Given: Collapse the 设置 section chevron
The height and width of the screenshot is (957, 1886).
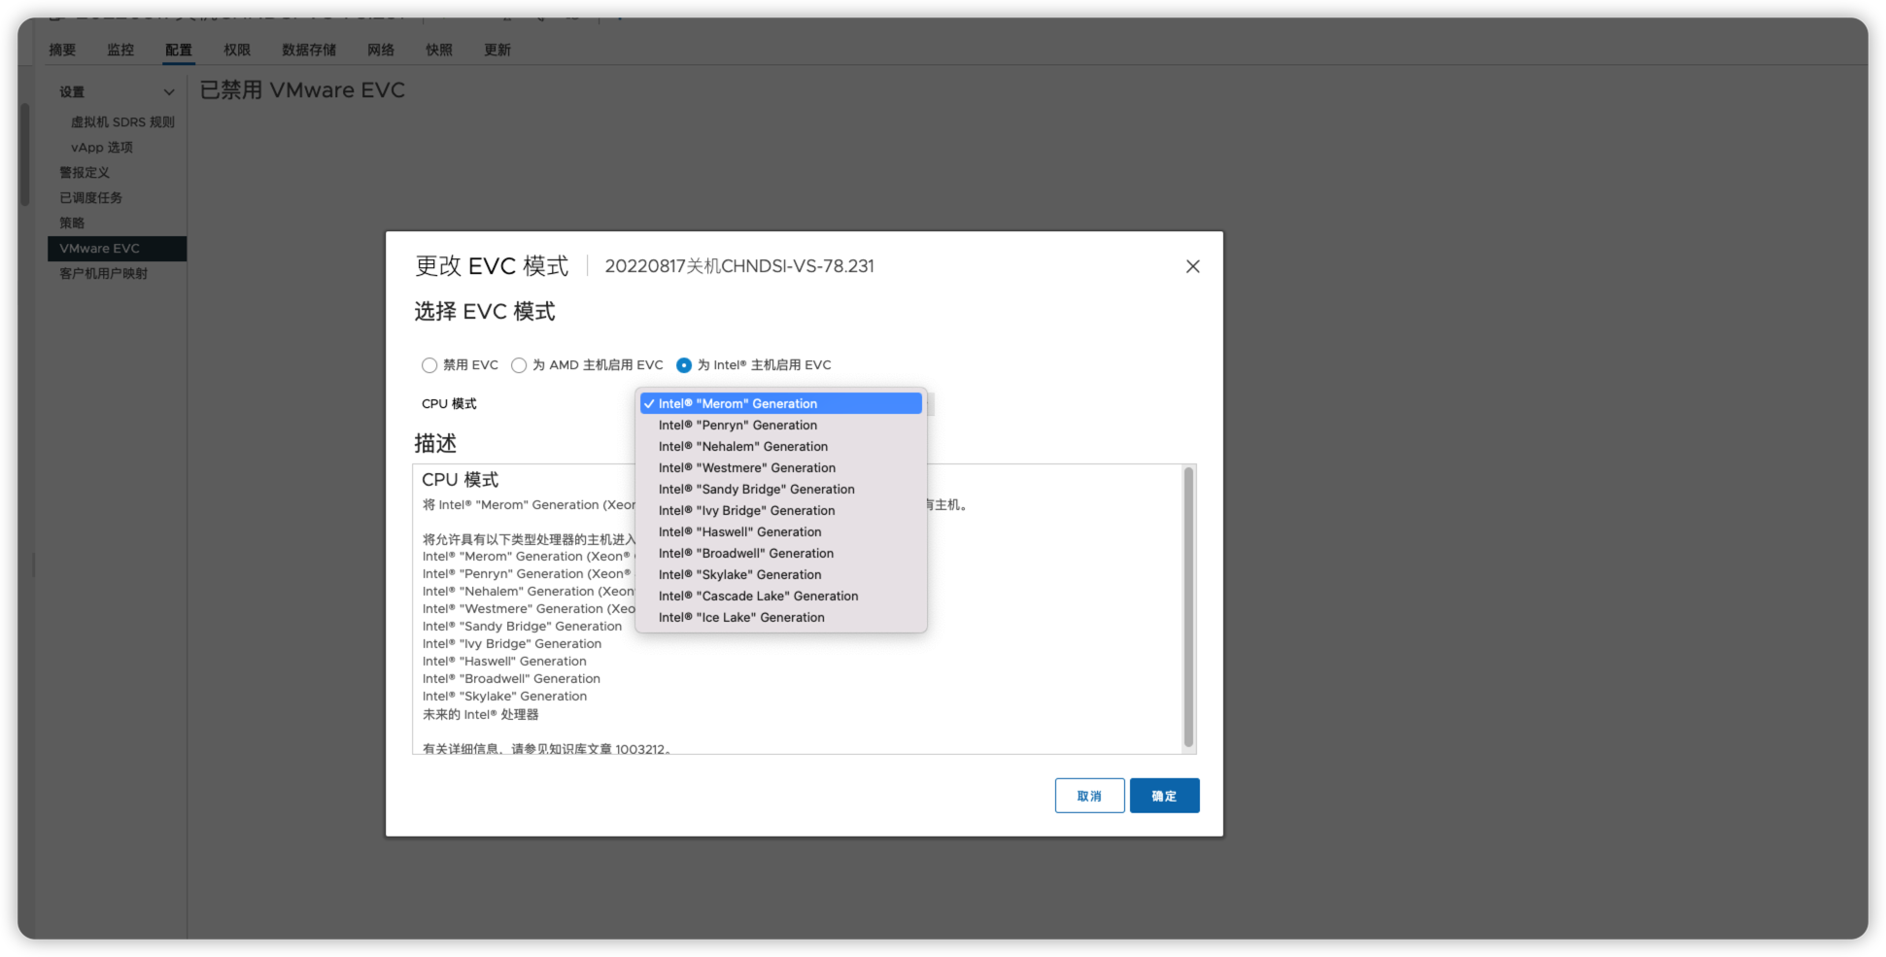Looking at the screenshot, I should click(169, 92).
